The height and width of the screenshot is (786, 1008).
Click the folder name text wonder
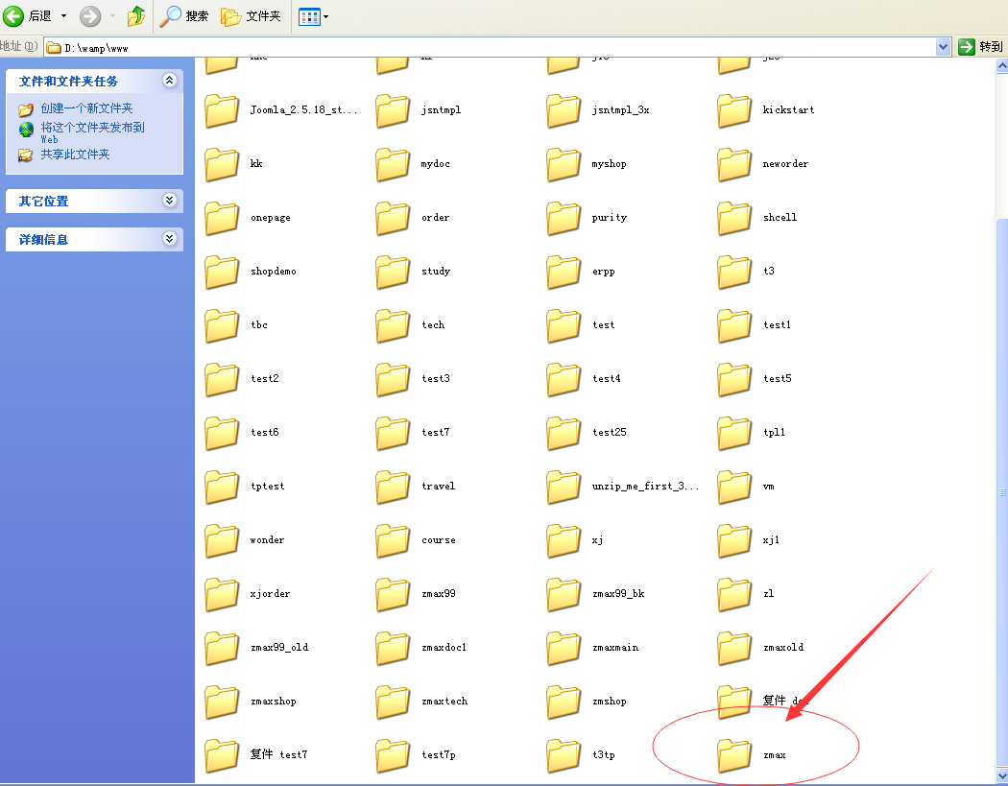coord(267,540)
